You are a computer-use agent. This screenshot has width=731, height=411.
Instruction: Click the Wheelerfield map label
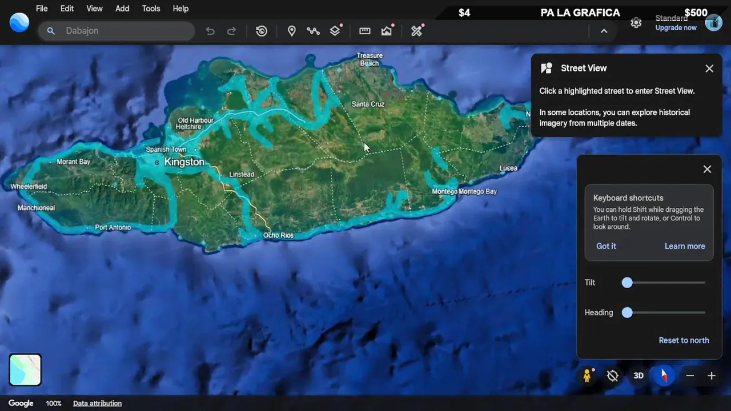tap(29, 187)
